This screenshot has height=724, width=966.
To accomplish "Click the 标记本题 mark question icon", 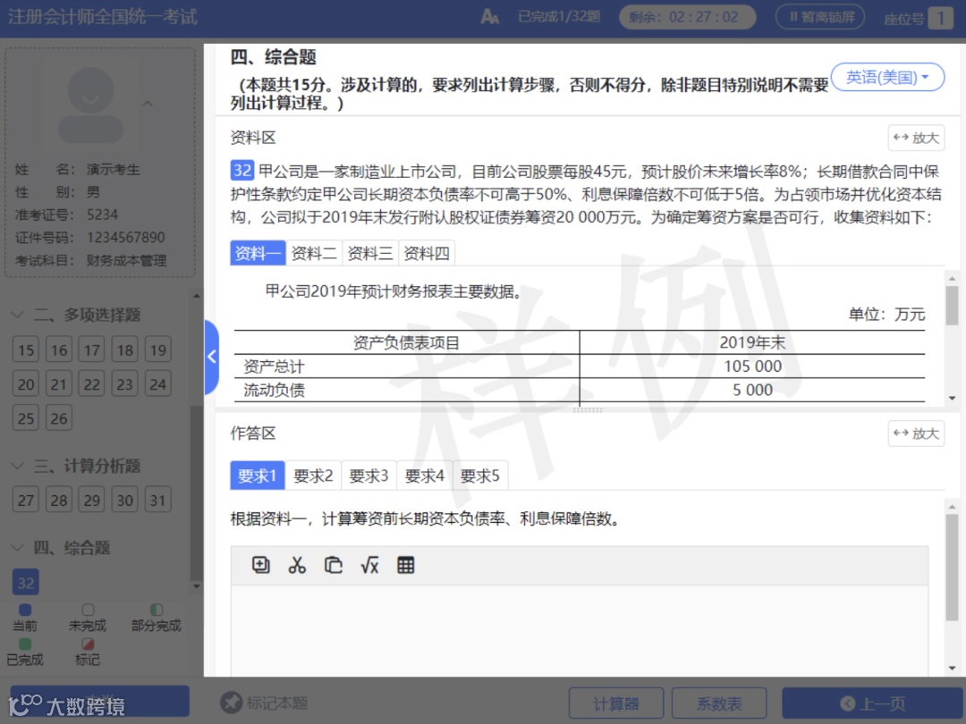I will click(x=232, y=703).
